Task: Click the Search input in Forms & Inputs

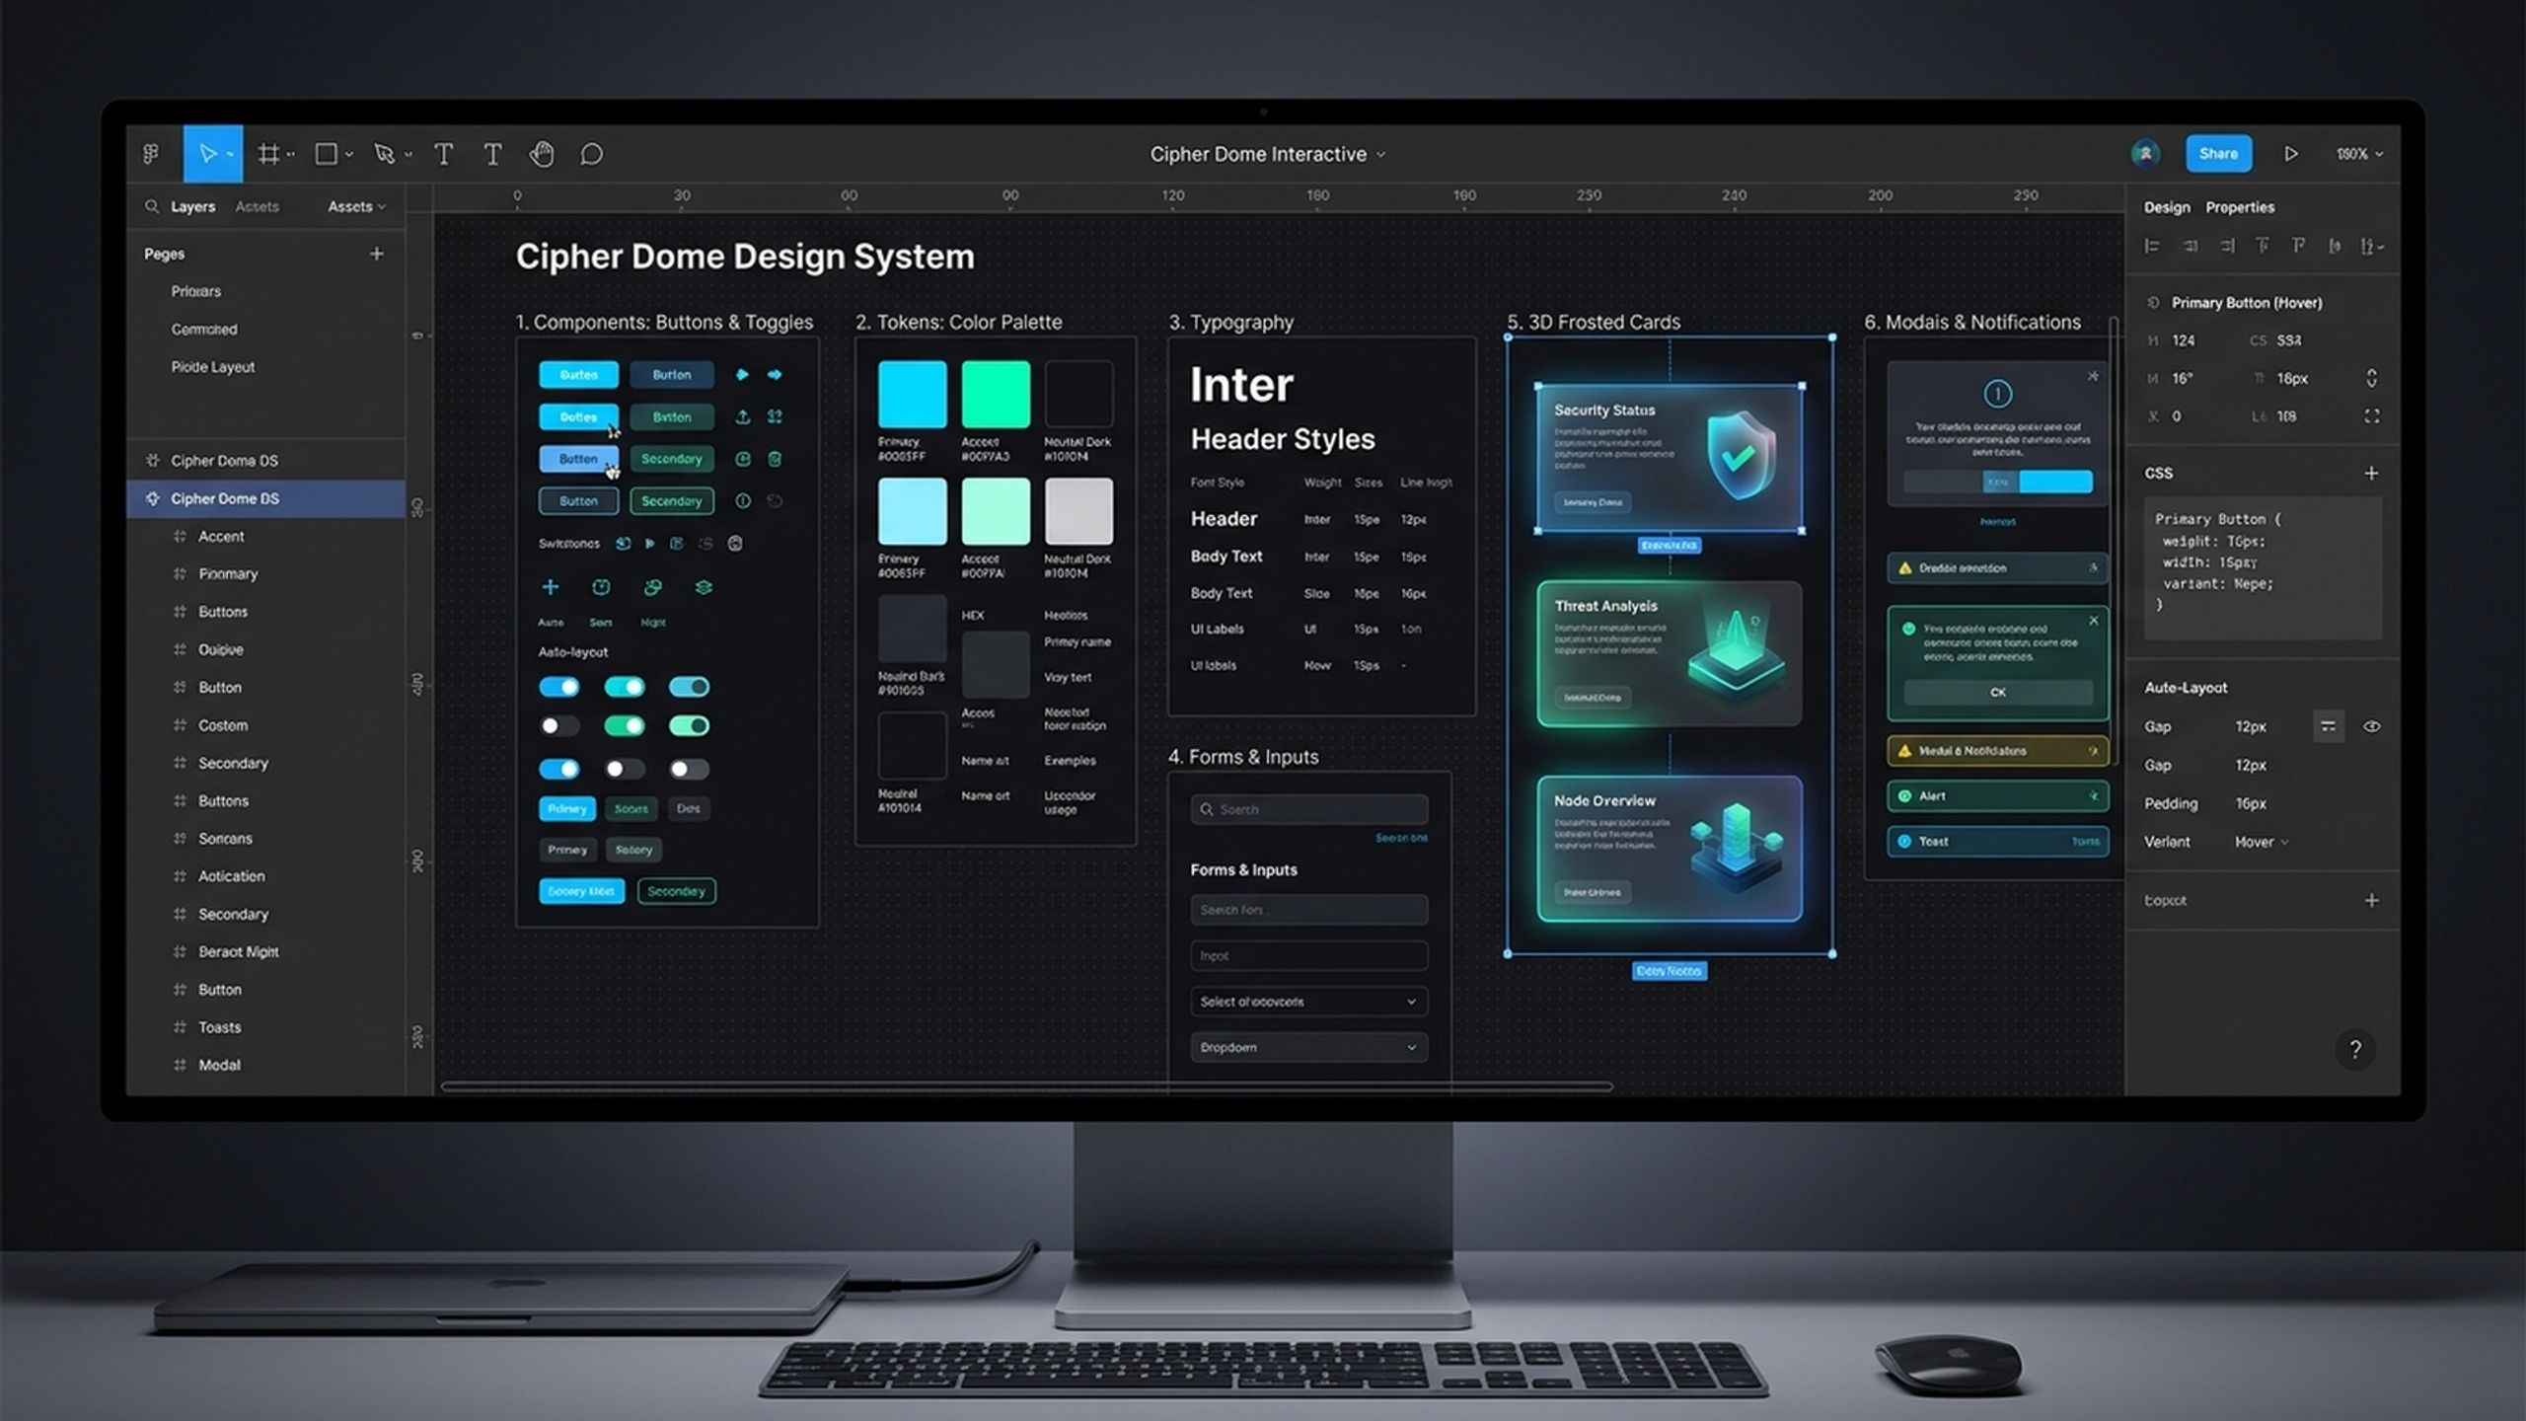Action: coord(1308,809)
